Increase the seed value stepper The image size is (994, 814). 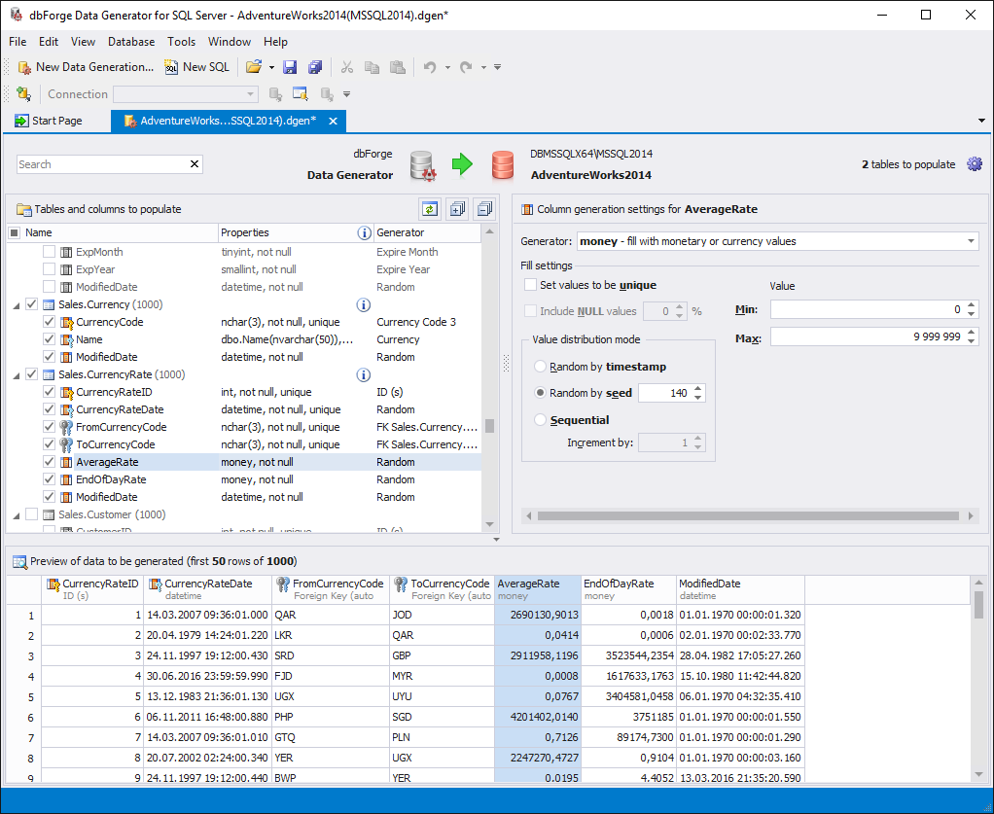pyautogui.click(x=698, y=389)
